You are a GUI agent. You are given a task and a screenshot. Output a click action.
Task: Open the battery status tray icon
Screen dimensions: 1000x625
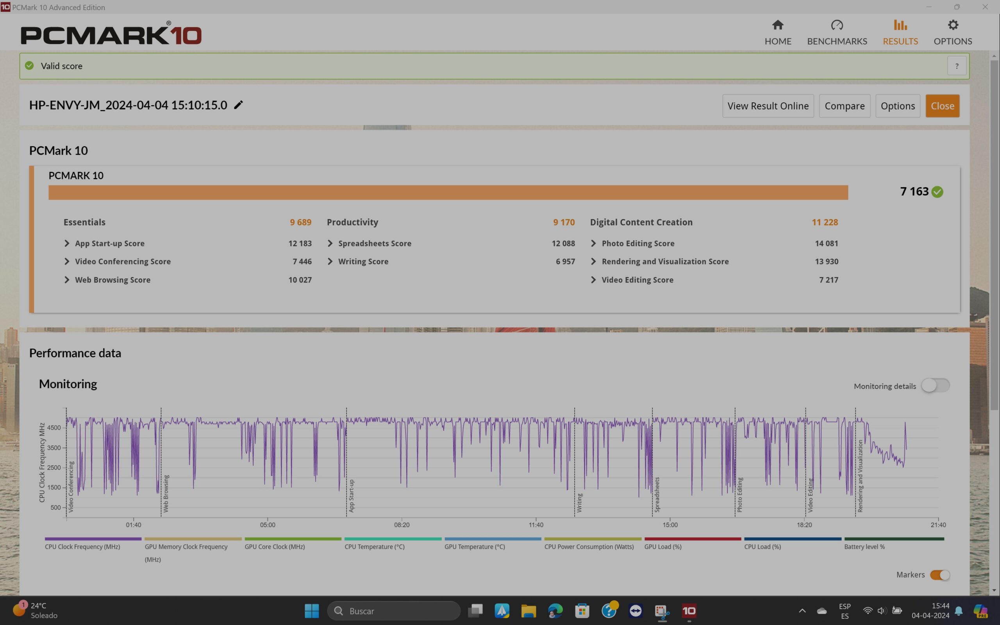pos(897,611)
